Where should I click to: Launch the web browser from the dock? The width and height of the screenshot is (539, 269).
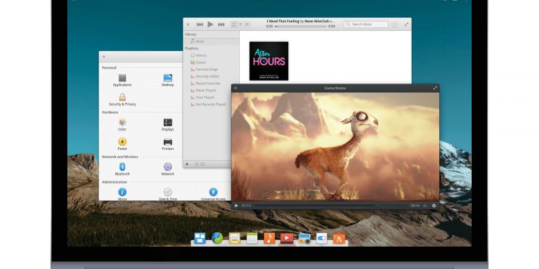tap(217, 238)
